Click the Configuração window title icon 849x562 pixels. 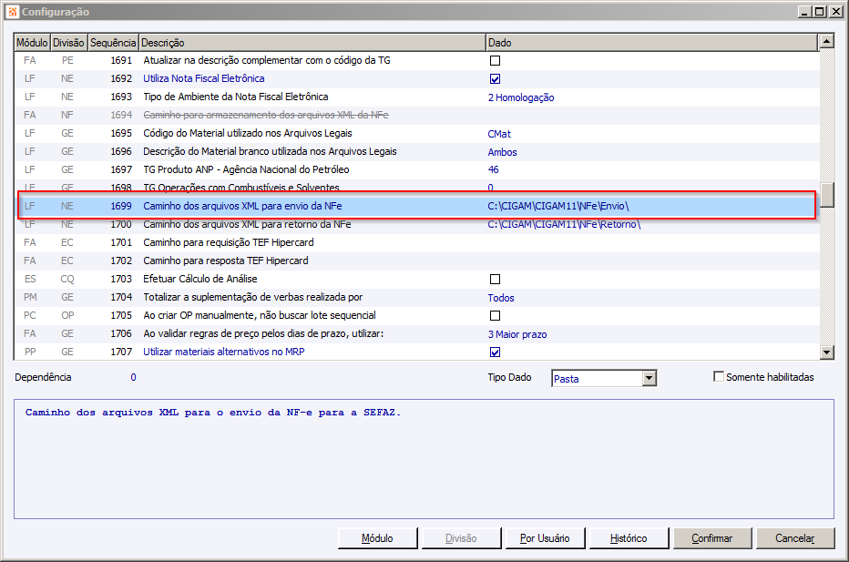[13, 11]
